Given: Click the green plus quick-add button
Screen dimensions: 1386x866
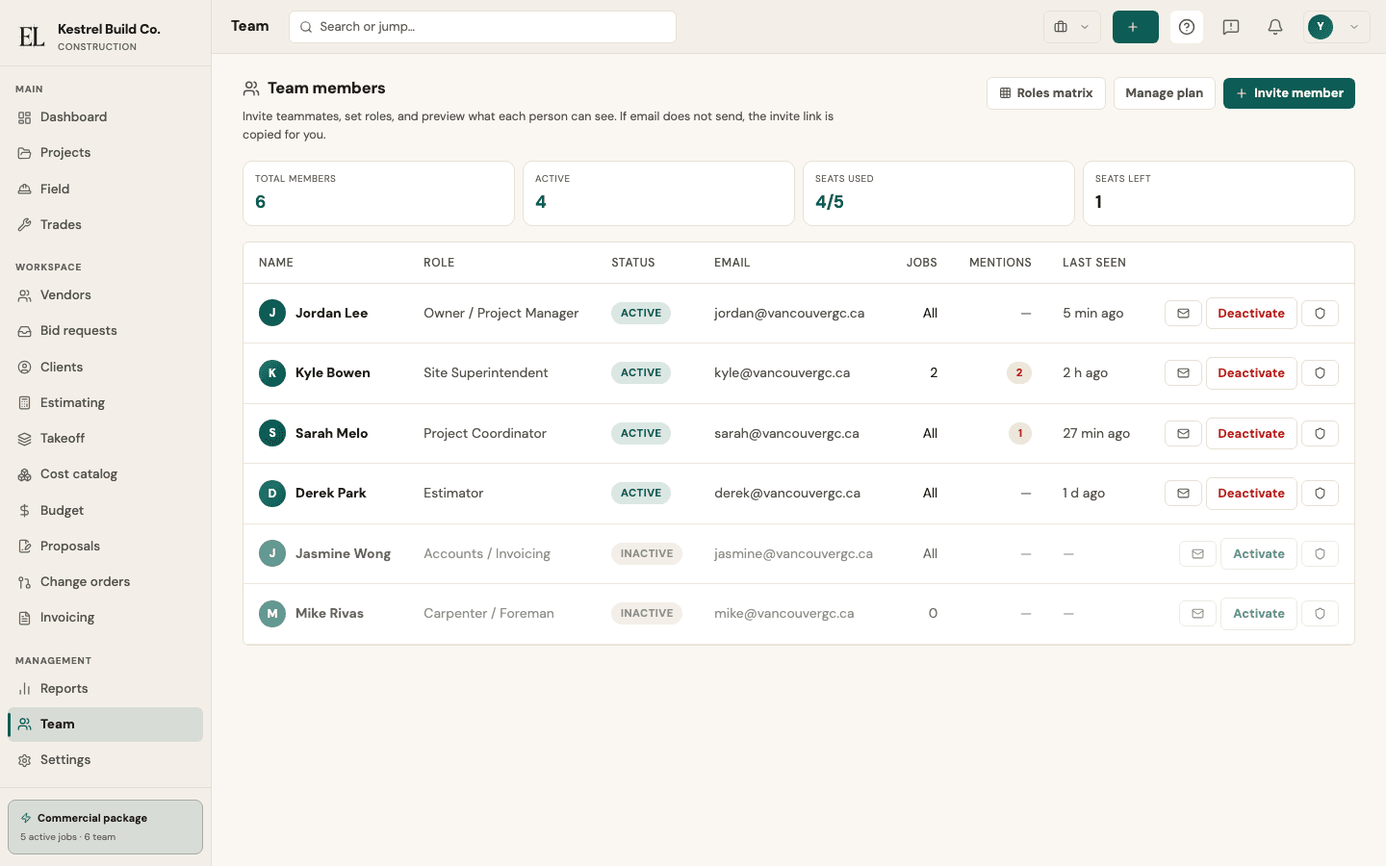Looking at the screenshot, I should pos(1135,27).
